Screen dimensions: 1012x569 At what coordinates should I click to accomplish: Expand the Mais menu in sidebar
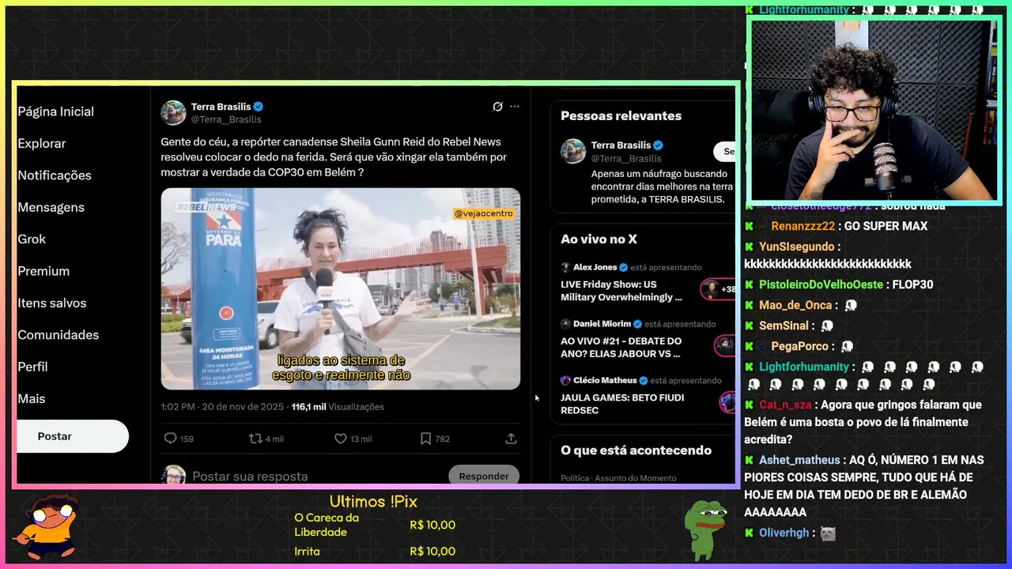click(x=31, y=398)
